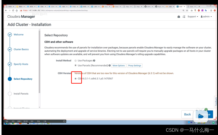Open the red stop-sign ad blocker extension
Screen dimensions: 218x135
(199, 10)
